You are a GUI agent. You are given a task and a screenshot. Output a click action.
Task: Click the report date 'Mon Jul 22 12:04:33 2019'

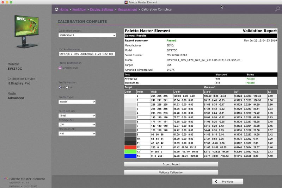pyautogui.click(x=260, y=40)
